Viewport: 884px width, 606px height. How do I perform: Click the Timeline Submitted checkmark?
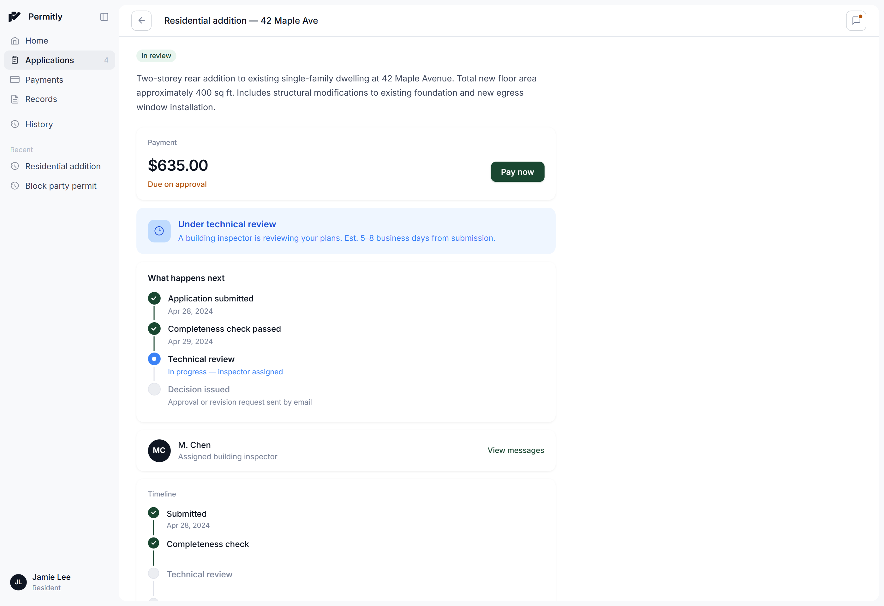[x=154, y=513]
